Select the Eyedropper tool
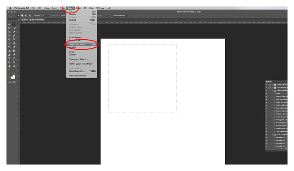Viewport: 294px width, 171px height. tap(14, 32)
